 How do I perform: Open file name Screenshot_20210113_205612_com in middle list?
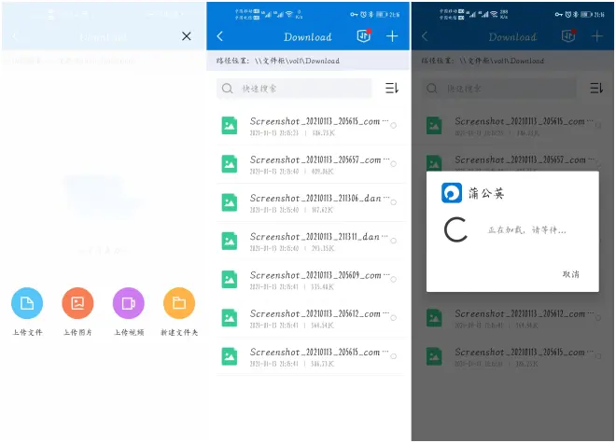pos(319,313)
